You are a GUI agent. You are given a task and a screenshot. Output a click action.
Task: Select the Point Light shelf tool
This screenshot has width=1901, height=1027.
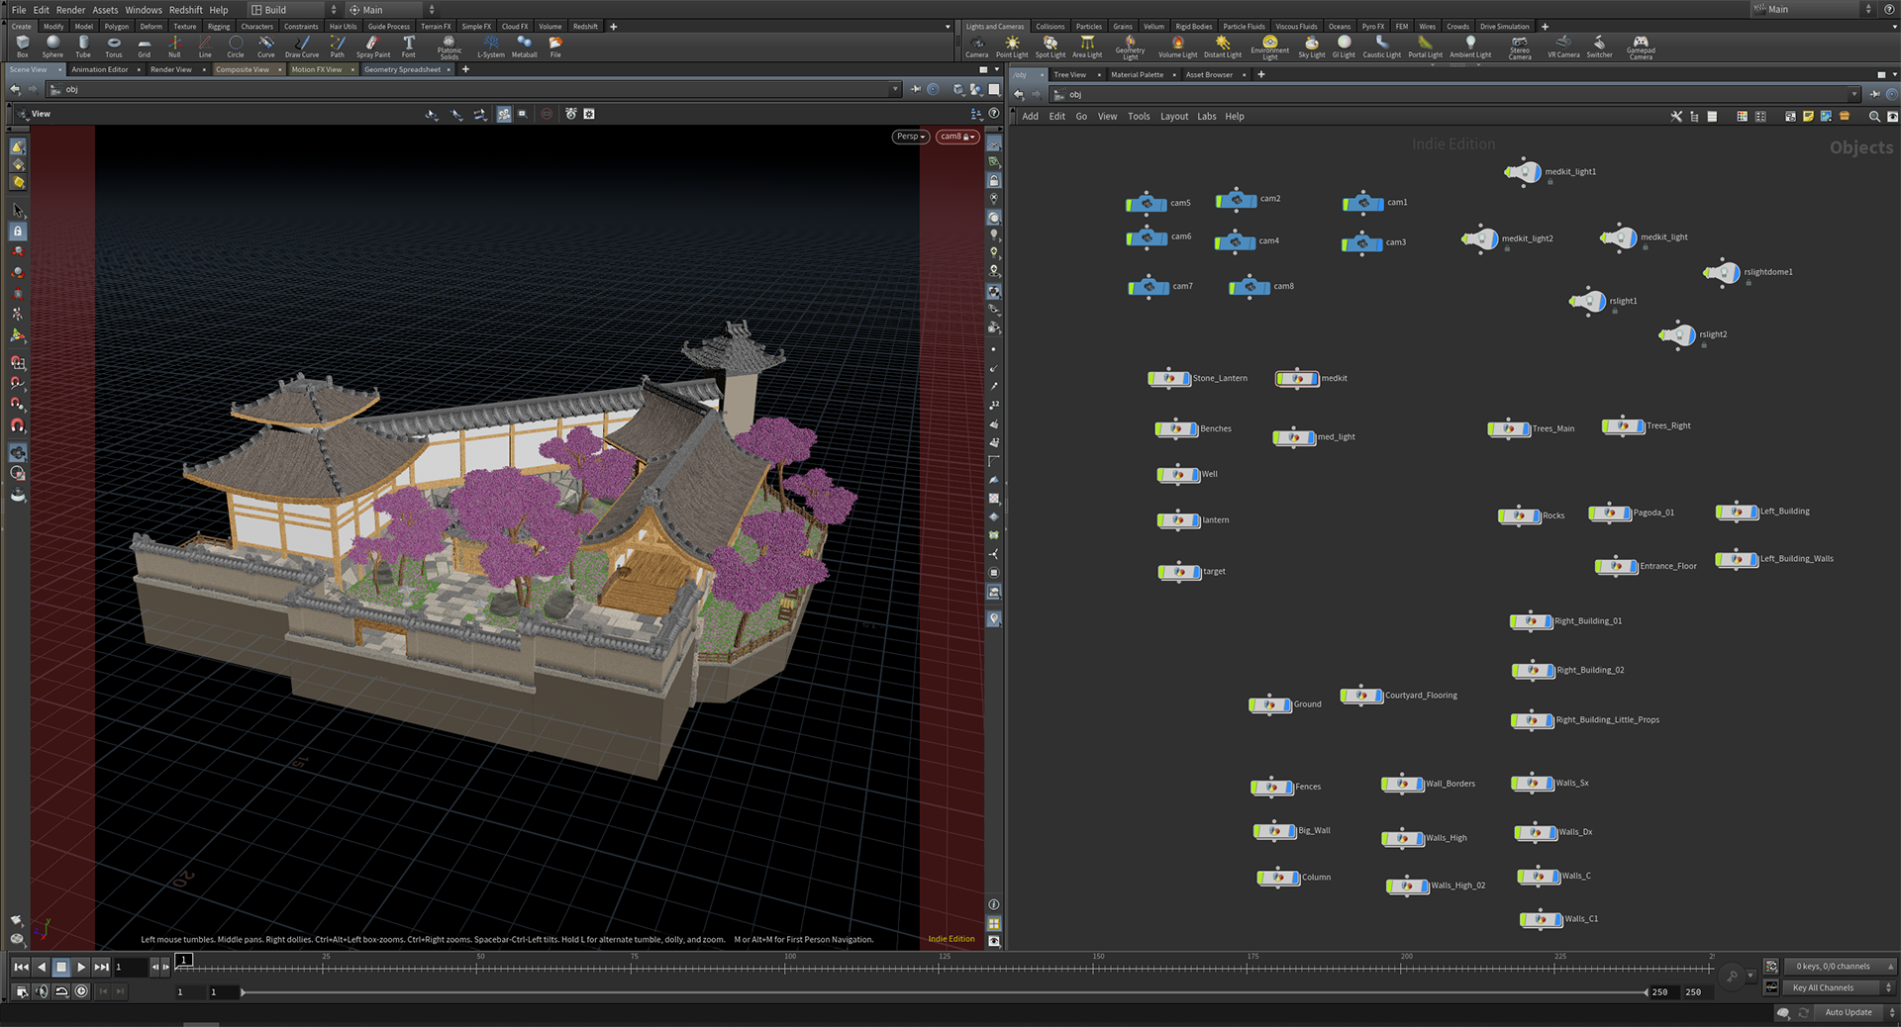[x=1012, y=47]
